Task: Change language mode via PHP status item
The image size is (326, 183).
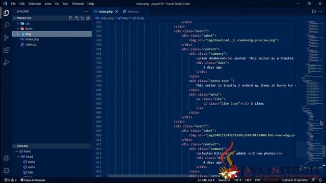Action: [x=258, y=180]
